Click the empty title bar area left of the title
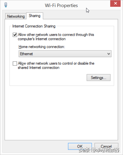Viewport: 123px width, 155px height. click(26, 5)
